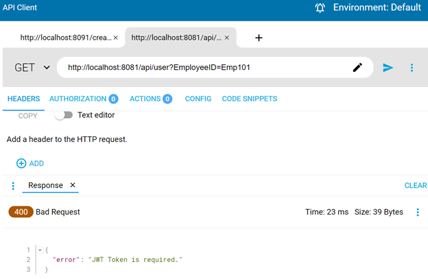The height and width of the screenshot is (279, 428).
Task: Collapse the JSON response object on line 1
Action: pyautogui.click(x=39, y=250)
